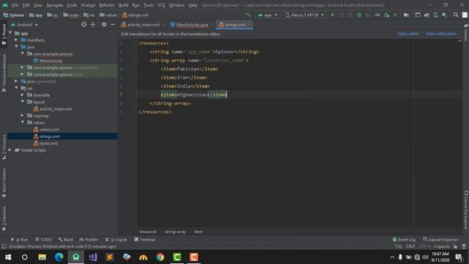
Task: Switch to the activity_main.xml editor tab
Action: pos(143,25)
